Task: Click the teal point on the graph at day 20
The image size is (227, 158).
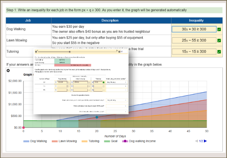Action: pyautogui.click(x=97, y=117)
